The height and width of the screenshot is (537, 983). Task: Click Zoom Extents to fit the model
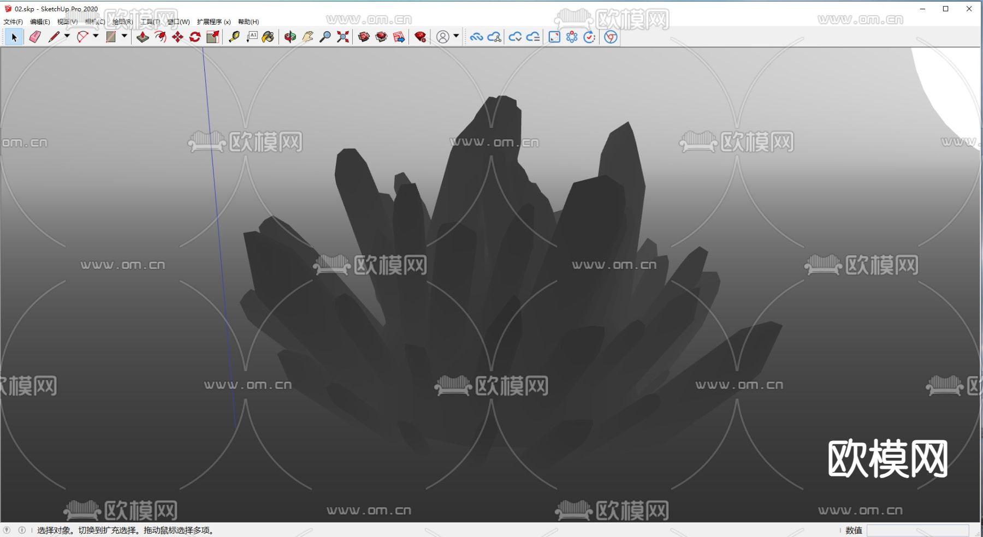point(342,37)
